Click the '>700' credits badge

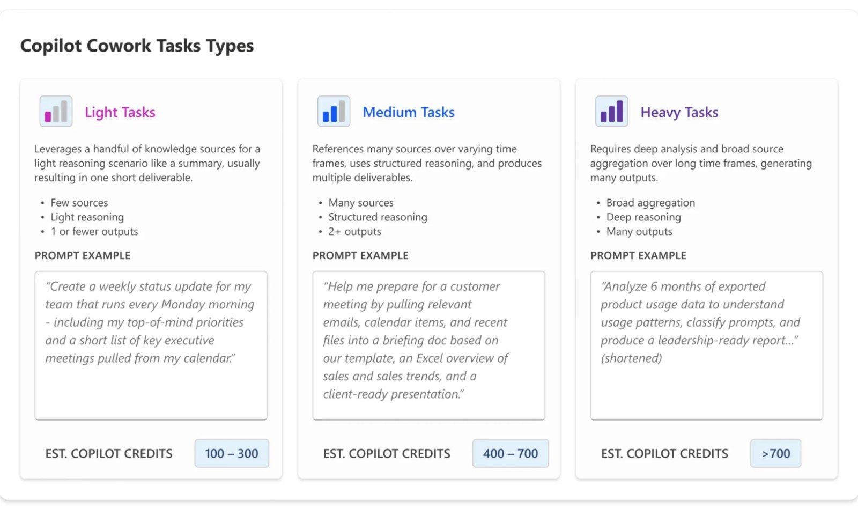click(776, 453)
